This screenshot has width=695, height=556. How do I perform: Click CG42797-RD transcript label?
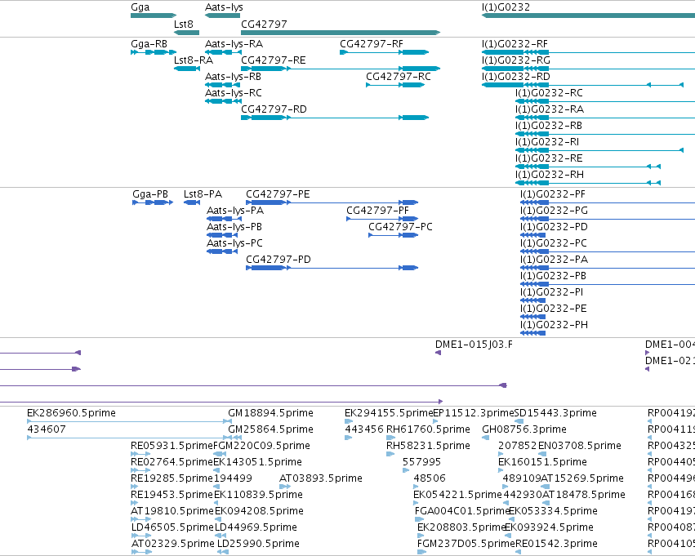(274, 109)
